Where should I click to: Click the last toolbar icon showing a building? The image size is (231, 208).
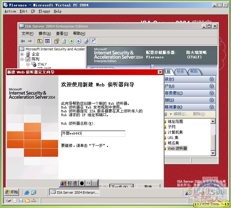click(93, 41)
